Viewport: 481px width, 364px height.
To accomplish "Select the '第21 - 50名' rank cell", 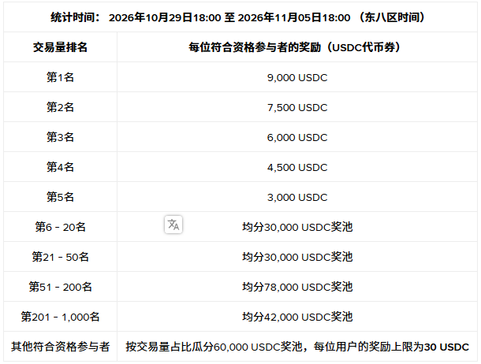I will pos(61,257).
